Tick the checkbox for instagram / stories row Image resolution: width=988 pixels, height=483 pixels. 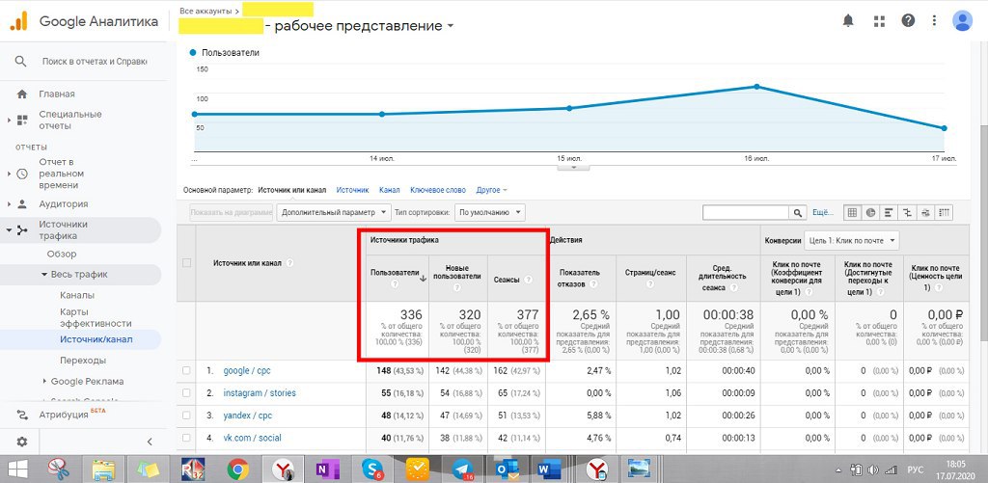coord(186,393)
